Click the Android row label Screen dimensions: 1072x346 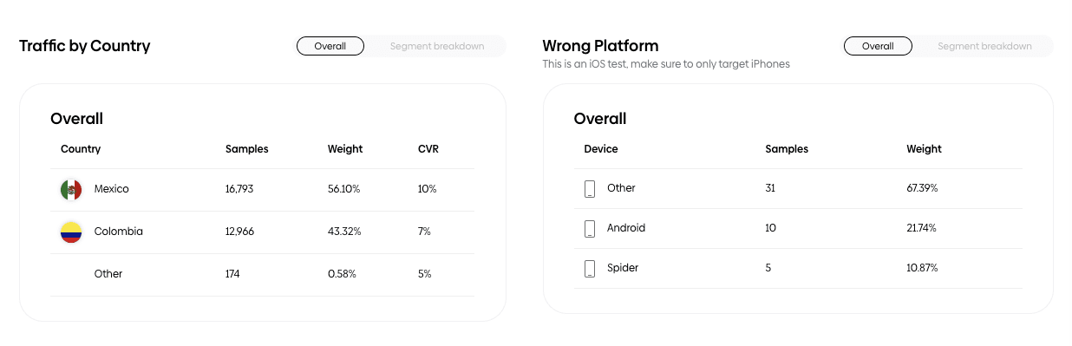(x=626, y=228)
